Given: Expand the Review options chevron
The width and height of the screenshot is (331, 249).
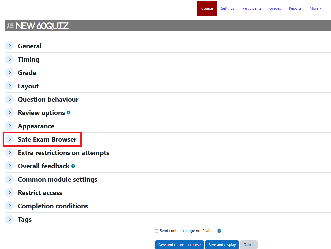Looking at the screenshot, I should click(x=9, y=112).
